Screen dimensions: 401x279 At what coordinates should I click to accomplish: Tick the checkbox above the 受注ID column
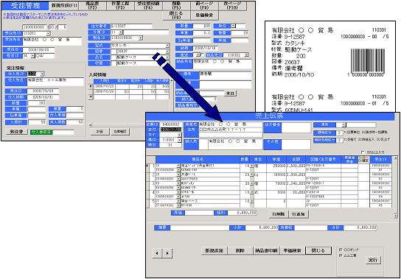point(363,152)
